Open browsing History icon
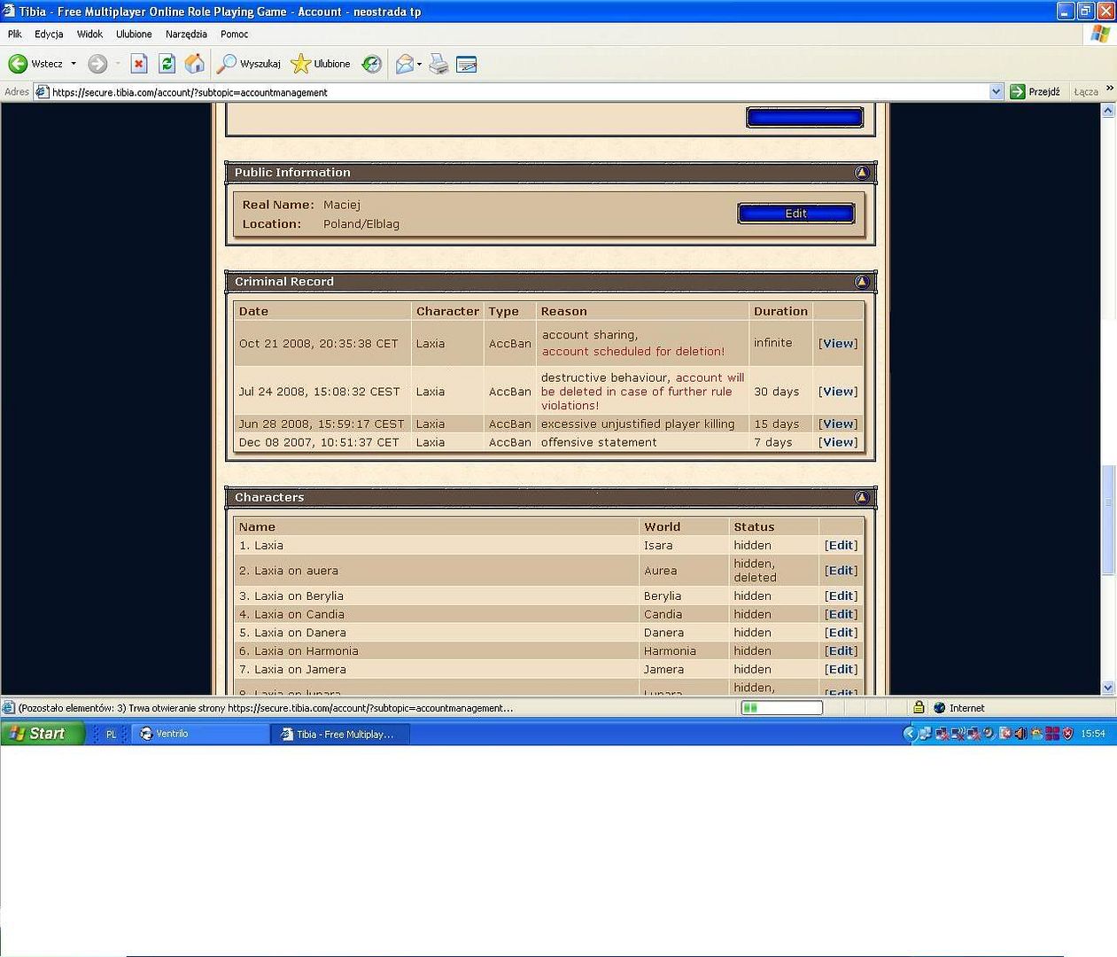Viewport: 1117px width, 957px height. click(x=372, y=64)
